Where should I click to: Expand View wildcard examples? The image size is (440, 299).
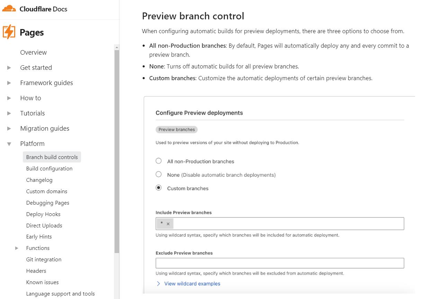pos(192,283)
